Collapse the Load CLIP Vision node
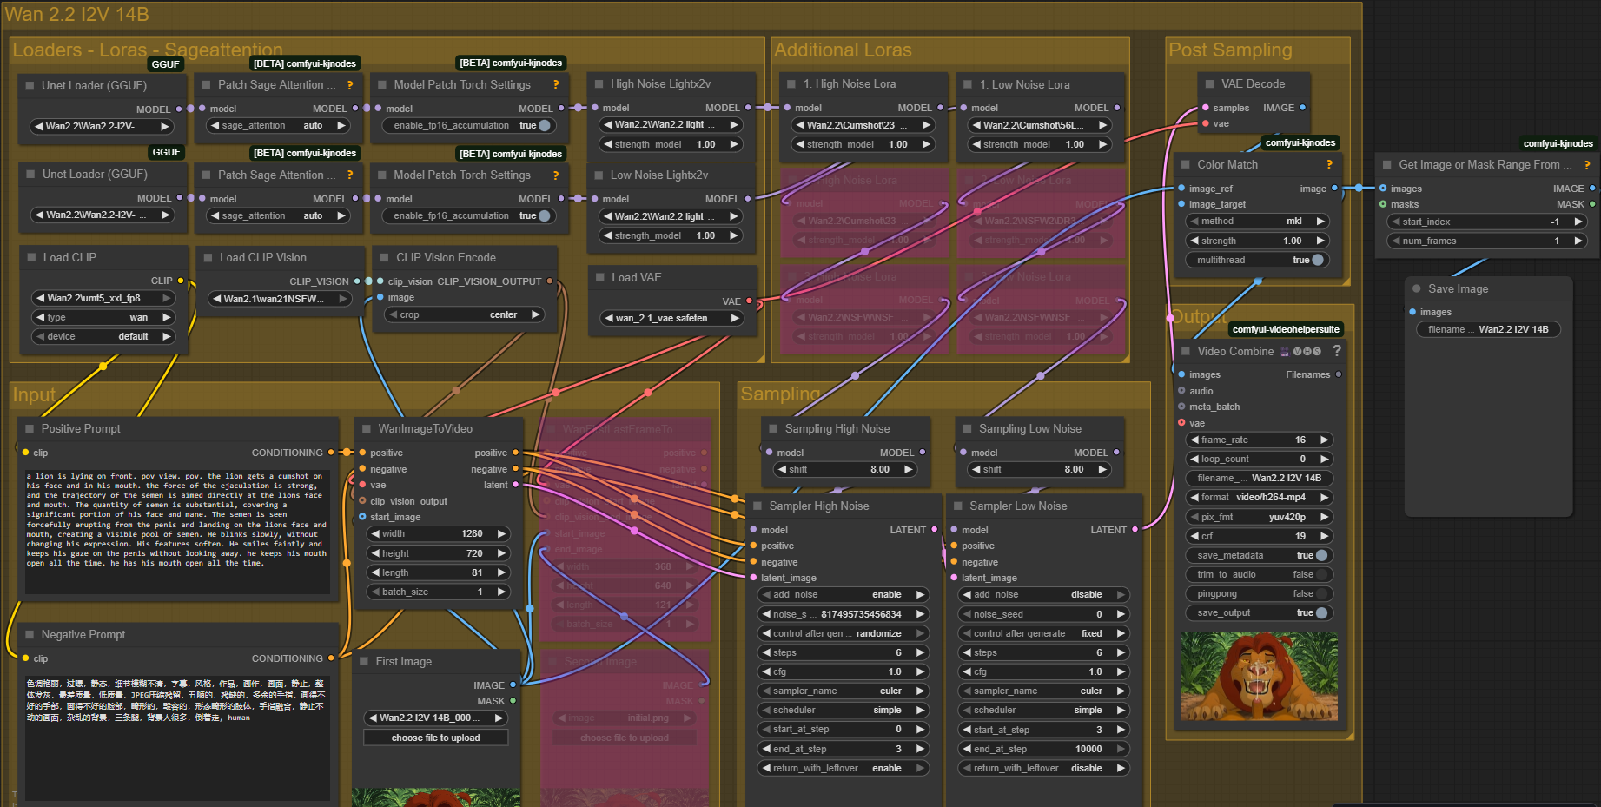The width and height of the screenshot is (1601, 807). (x=208, y=258)
